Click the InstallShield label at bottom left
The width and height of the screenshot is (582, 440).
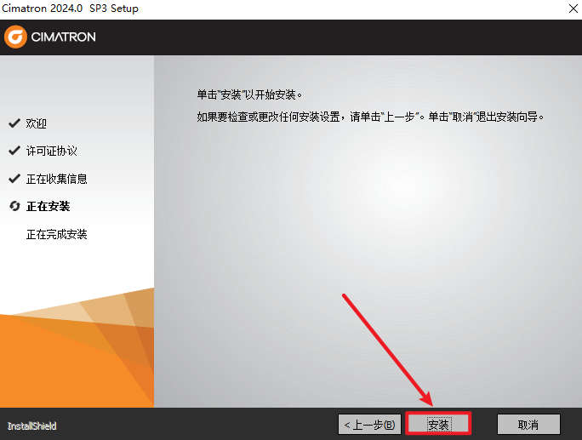point(31,426)
